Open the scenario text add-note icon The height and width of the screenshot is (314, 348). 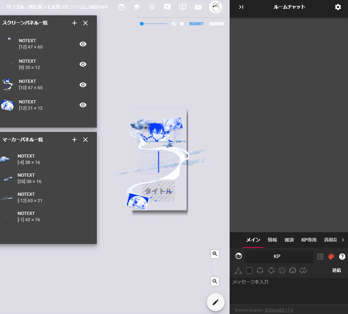pyautogui.click(x=167, y=7)
